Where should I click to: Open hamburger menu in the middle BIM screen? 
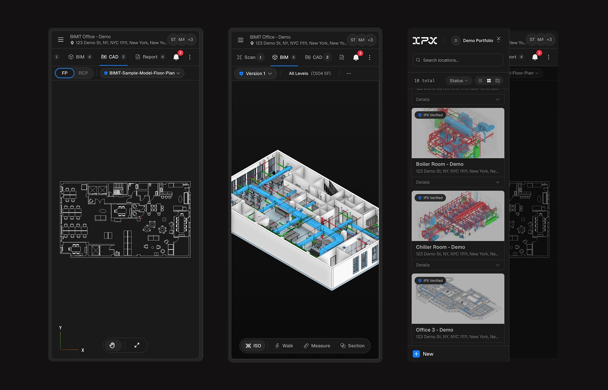[241, 40]
